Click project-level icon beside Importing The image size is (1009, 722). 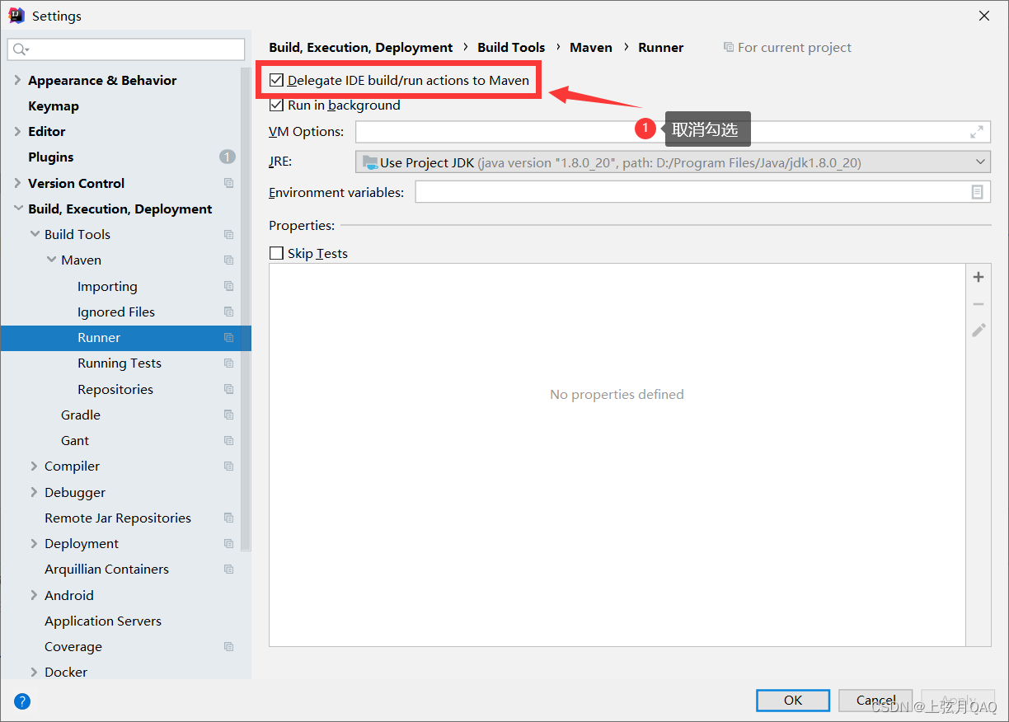[229, 286]
